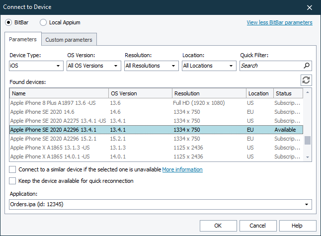Enable connect to a similar device checkbox
The width and height of the screenshot is (321, 236).
(x=12, y=169)
